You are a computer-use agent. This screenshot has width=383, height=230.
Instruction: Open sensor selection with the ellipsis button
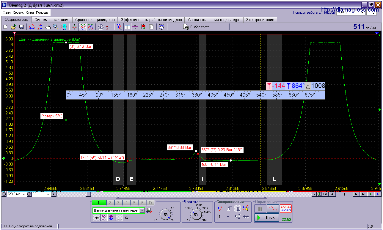(142, 210)
